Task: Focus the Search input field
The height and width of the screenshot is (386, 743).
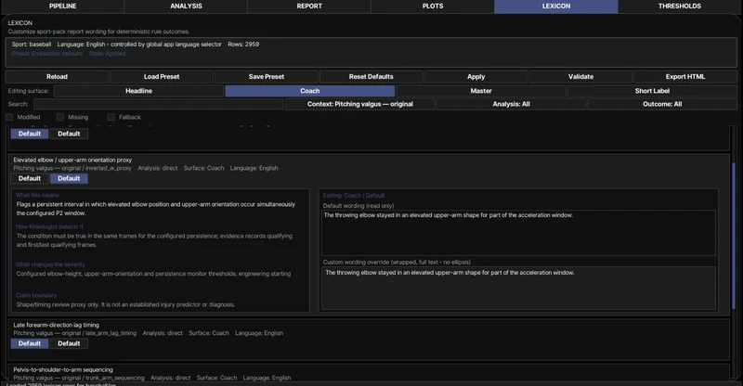Action: pyautogui.click(x=158, y=104)
